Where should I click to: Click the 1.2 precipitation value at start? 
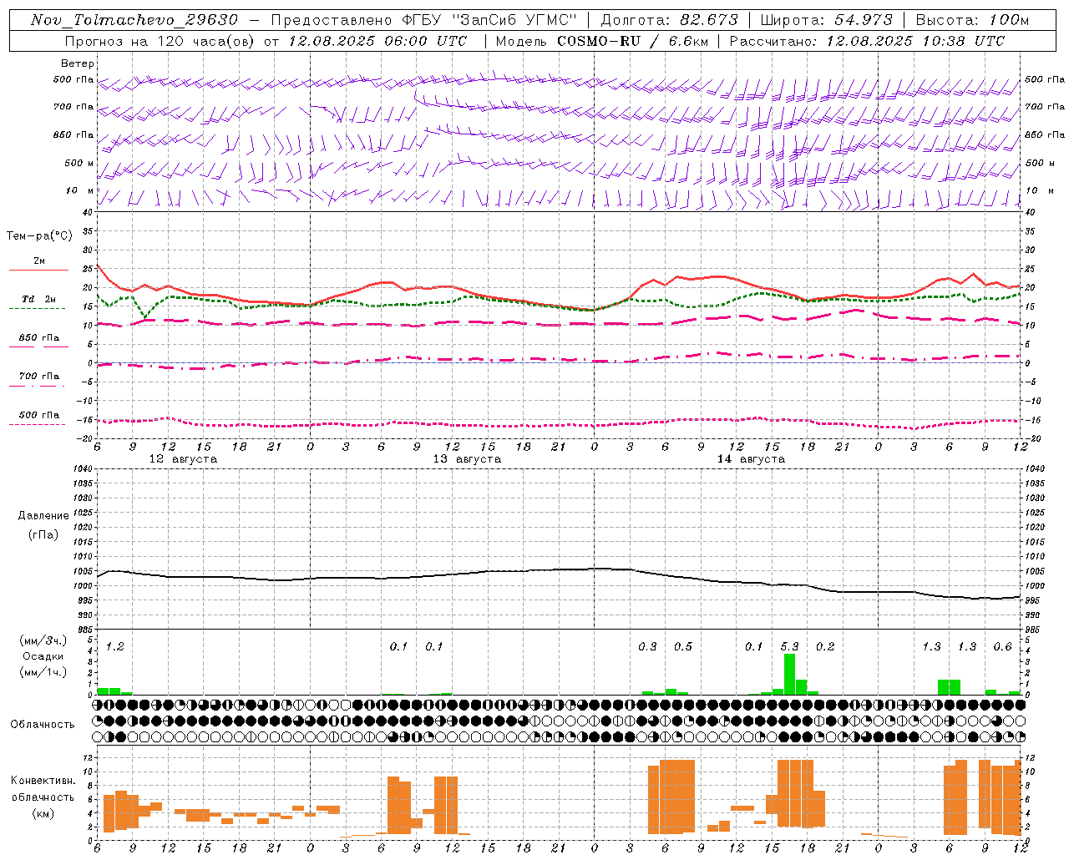tap(114, 646)
